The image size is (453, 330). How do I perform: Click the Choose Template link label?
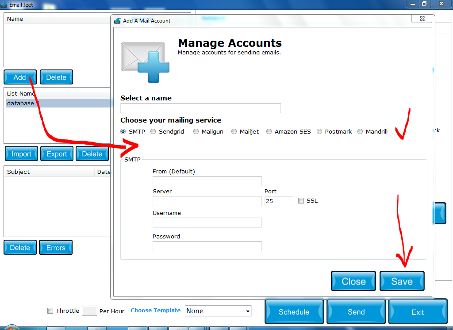point(155,311)
